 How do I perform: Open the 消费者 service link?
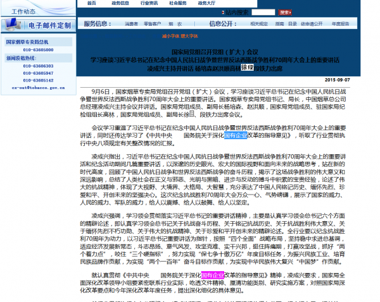tap(131, 24)
